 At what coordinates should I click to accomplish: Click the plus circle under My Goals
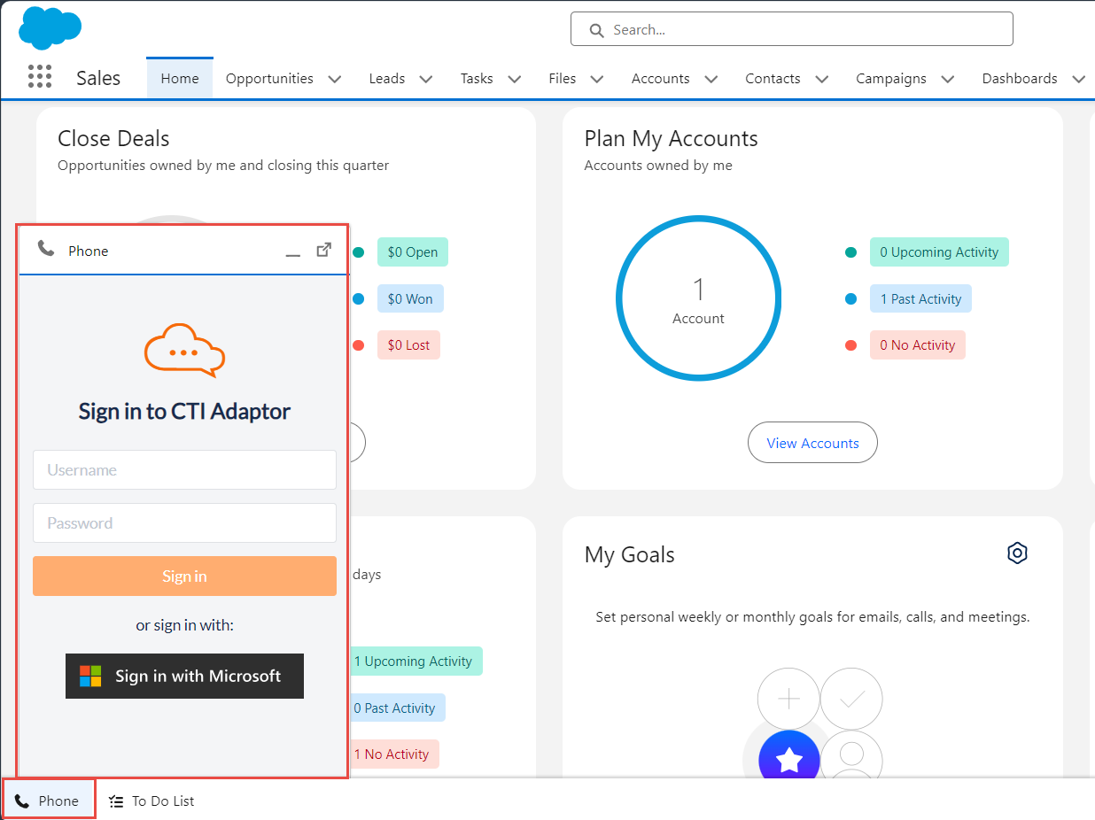[x=788, y=699]
